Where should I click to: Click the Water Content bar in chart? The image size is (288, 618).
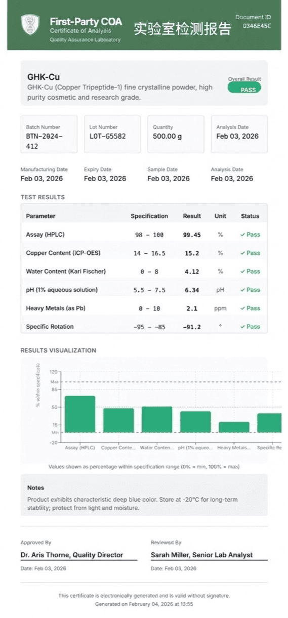[157, 419]
